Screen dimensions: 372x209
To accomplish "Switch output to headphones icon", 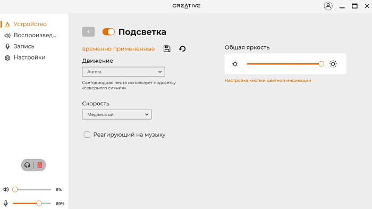I will (x=27, y=165).
